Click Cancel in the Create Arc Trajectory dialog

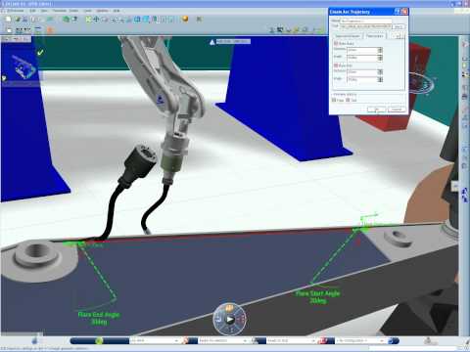397,110
